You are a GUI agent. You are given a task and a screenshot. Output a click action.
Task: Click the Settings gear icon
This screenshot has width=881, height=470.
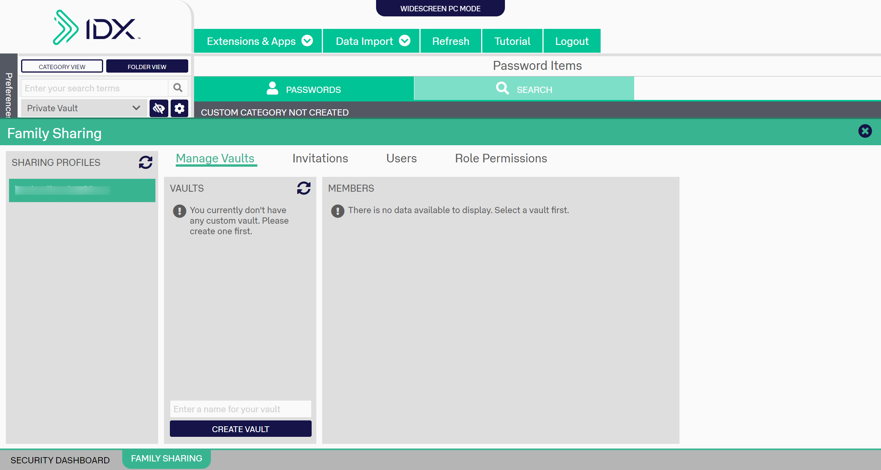pos(181,108)
